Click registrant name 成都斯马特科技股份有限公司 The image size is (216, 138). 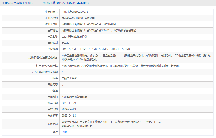click(x=78, y=18)
